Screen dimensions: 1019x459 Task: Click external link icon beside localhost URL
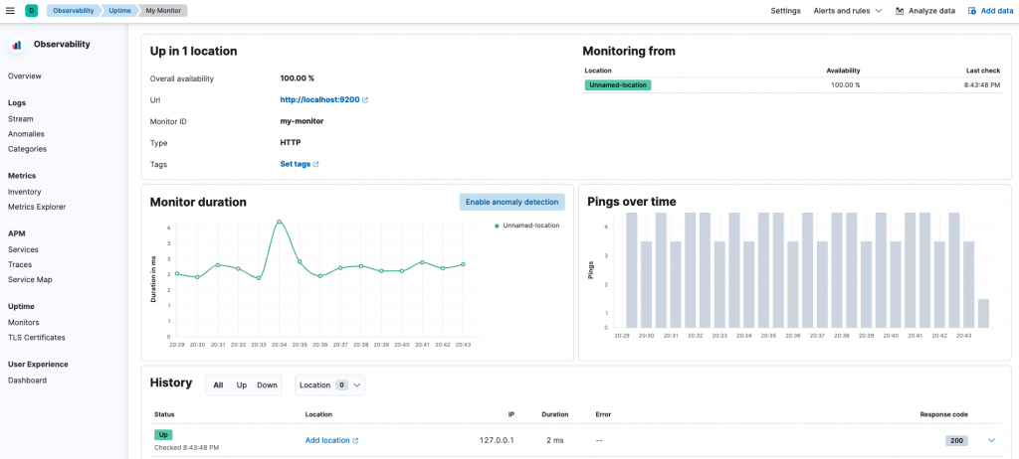pyautogui.click(x=365, y=100)
